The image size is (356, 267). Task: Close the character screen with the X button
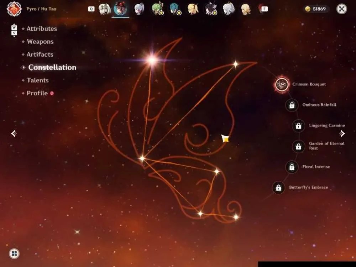click(x=341, y=9)
